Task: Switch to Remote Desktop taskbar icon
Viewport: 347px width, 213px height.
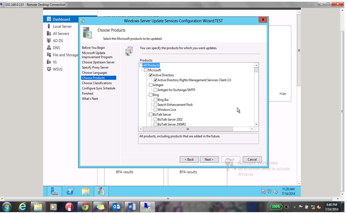Action: (147, 207)
